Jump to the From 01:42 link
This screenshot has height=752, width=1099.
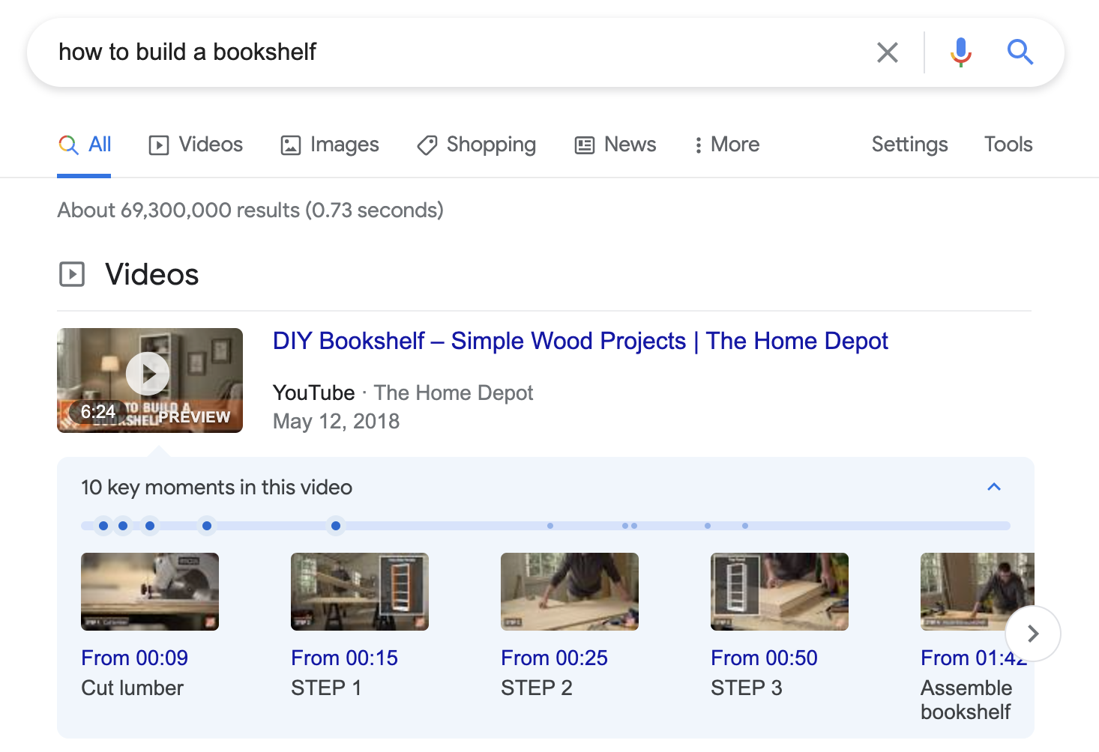974,658
